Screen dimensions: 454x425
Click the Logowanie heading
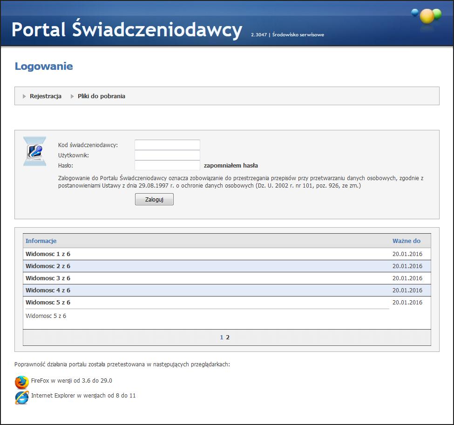coord(44,66)
